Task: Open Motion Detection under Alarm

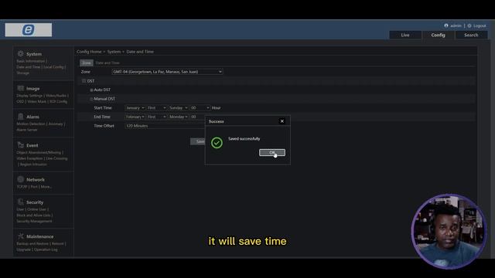Action: (31, 124)
